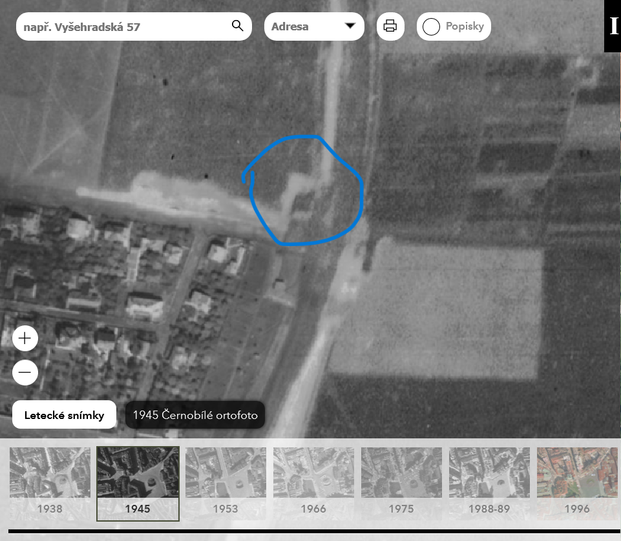Click the 1945 Černobílé ortofoto label

[x=195, y=414]
